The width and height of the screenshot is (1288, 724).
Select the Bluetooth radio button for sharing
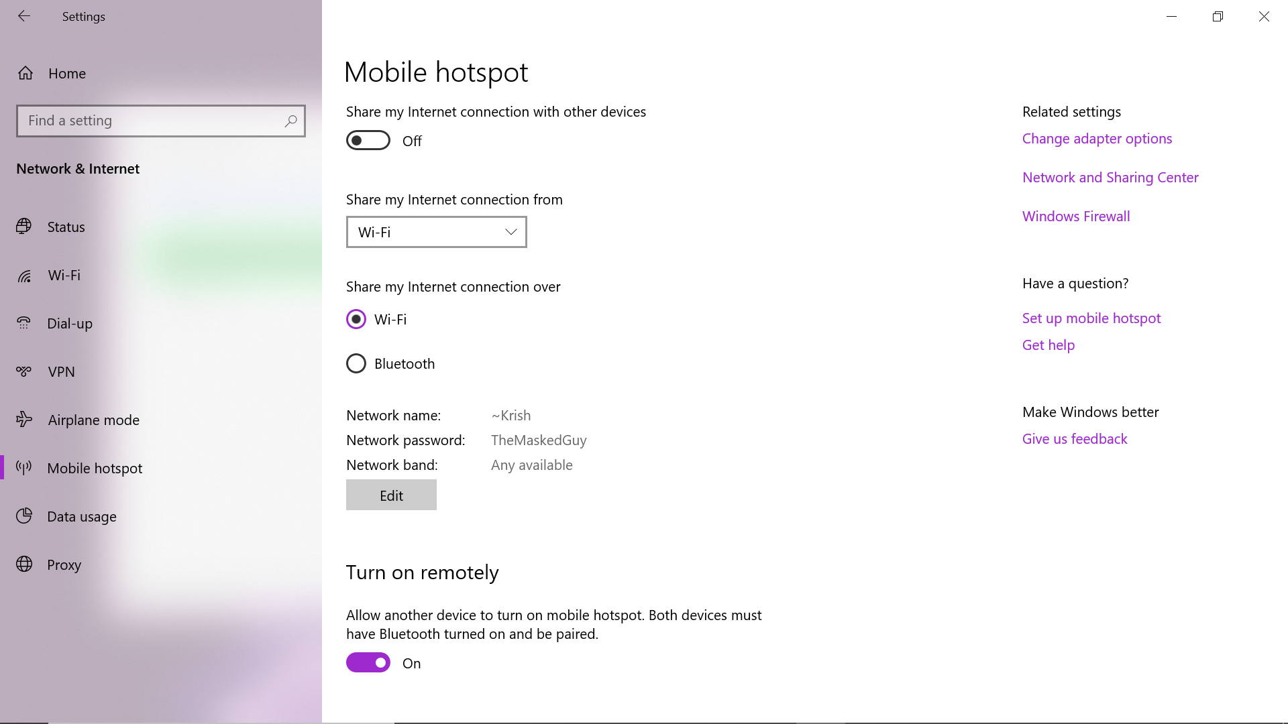click(x=356, y=363)
